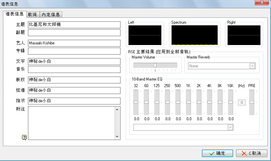Switch to the 内定信息 tab

[x=51, y=14]
